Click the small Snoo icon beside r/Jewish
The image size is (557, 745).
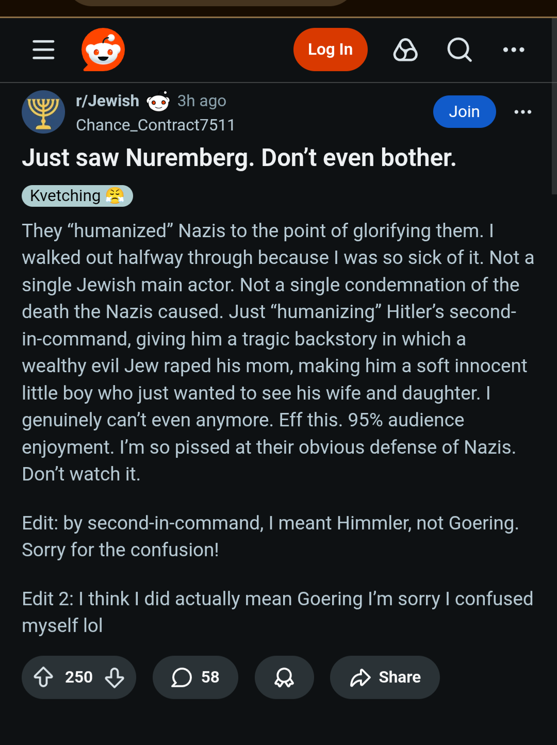158,102
